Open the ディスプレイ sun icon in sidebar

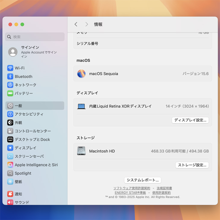[10, 148]
